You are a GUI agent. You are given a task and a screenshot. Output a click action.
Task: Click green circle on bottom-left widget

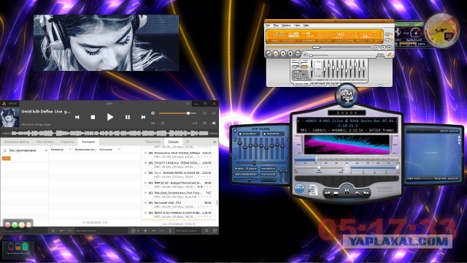[x=15, y=225]
